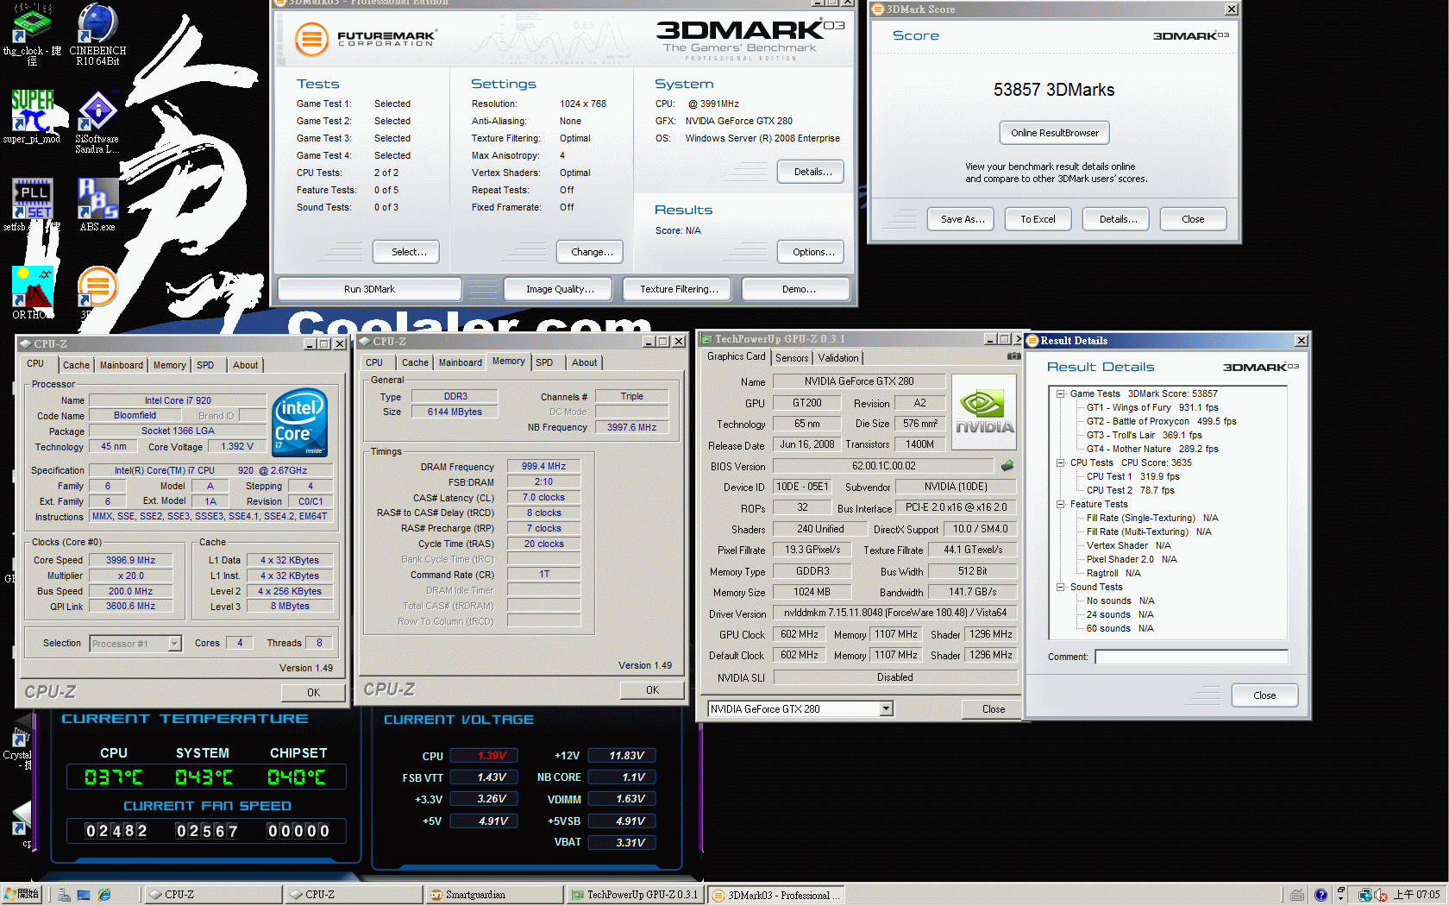
Task: Click the Server Manager quick launch icon
Action: pos(64,895)
